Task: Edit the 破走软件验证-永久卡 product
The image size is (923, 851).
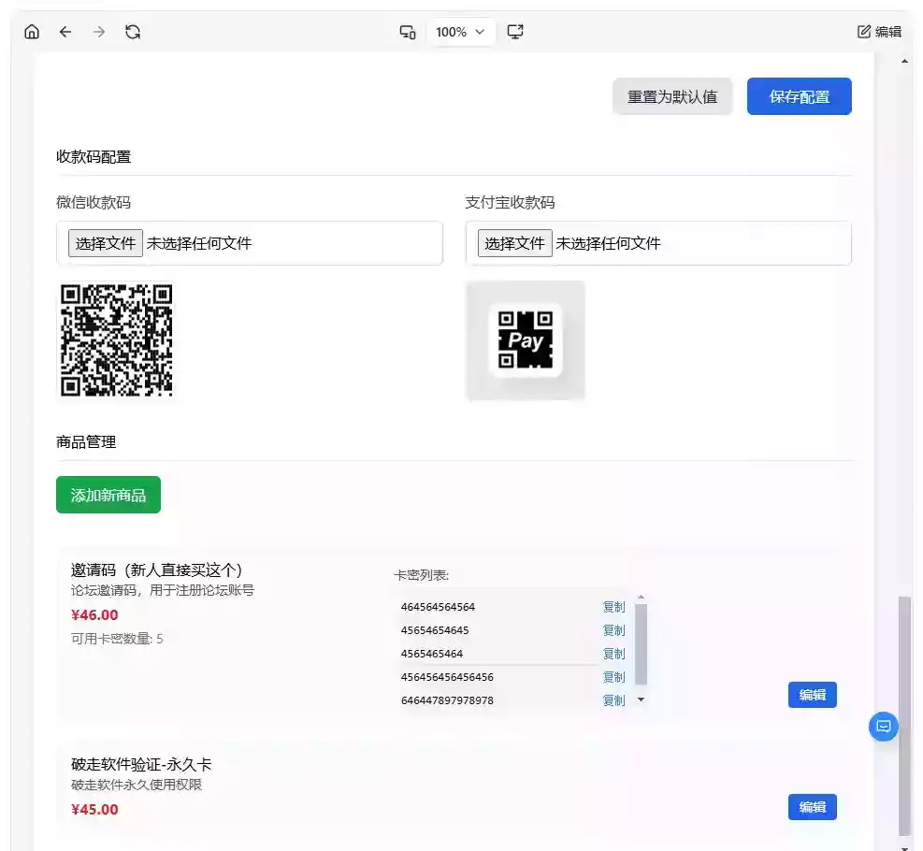Action: click(x=812, y=806)
